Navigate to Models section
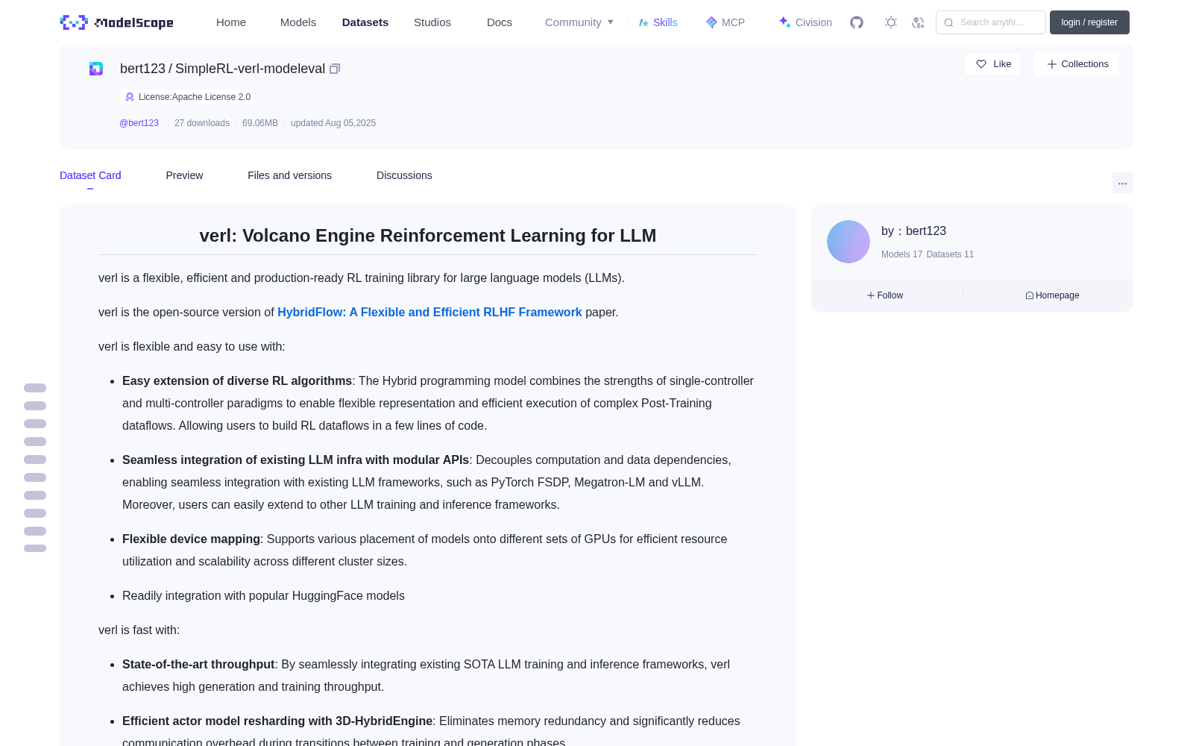1193x746 pixels. pyautogui.click(x=298, y=22)
